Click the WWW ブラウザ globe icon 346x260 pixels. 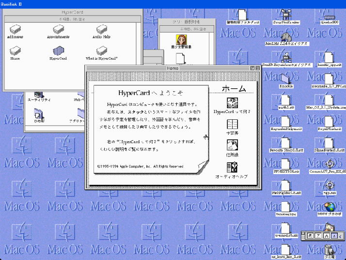pos(330,208)
